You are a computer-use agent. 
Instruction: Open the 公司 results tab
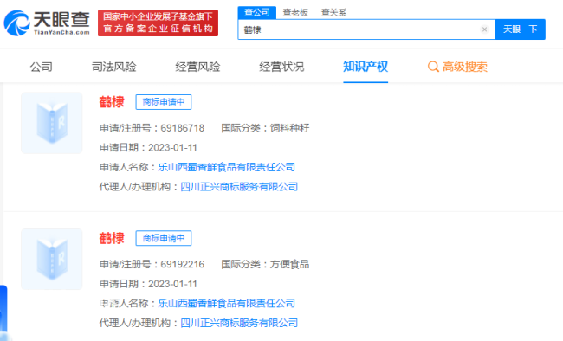click(x=42, y=67)
